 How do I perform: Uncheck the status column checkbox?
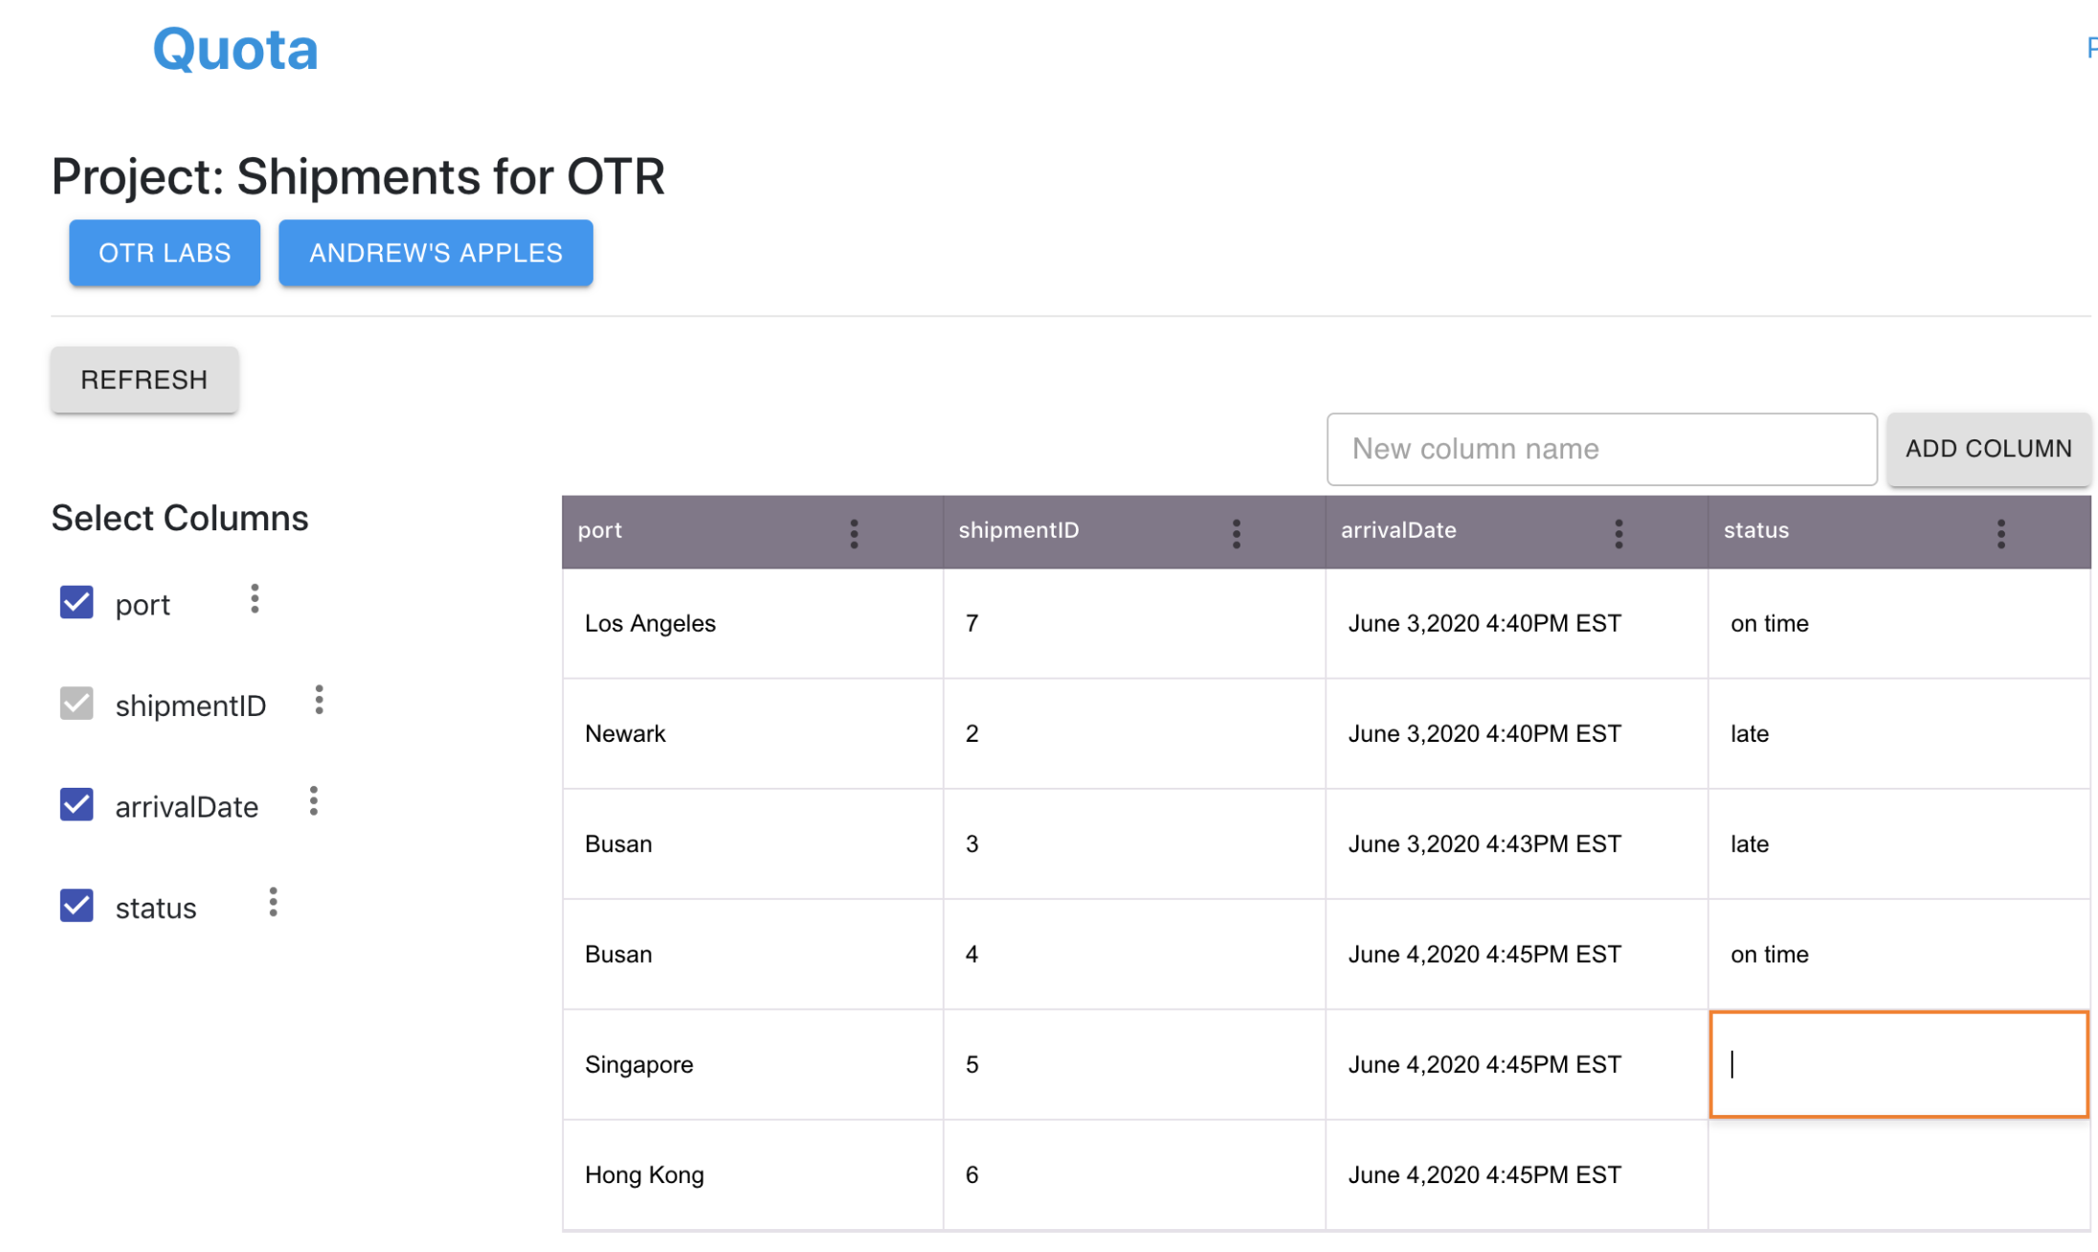pos(76,906)
